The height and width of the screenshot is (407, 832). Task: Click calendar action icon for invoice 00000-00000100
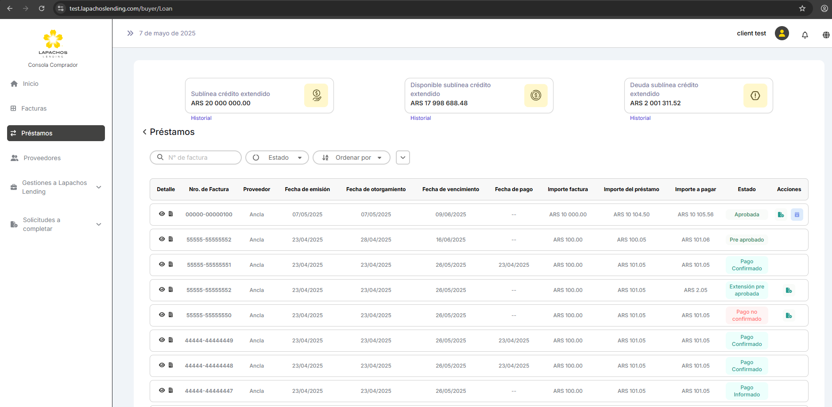797,215
